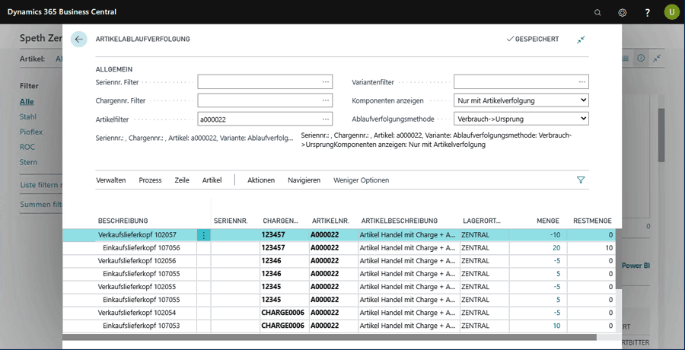Open the Verwalten menu
This screenshot has height=350, width=685.
(x=111, y=180)
